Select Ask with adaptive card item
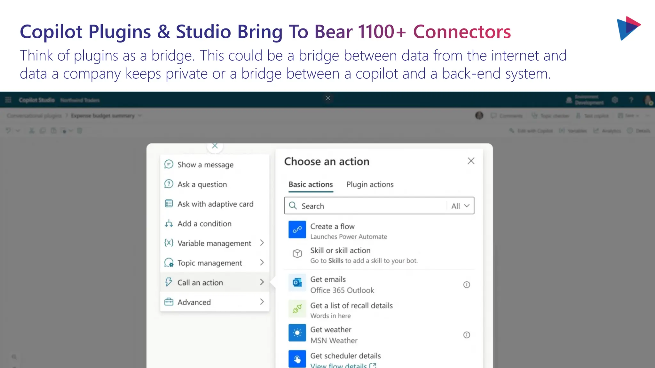 (x=215, y=204)
